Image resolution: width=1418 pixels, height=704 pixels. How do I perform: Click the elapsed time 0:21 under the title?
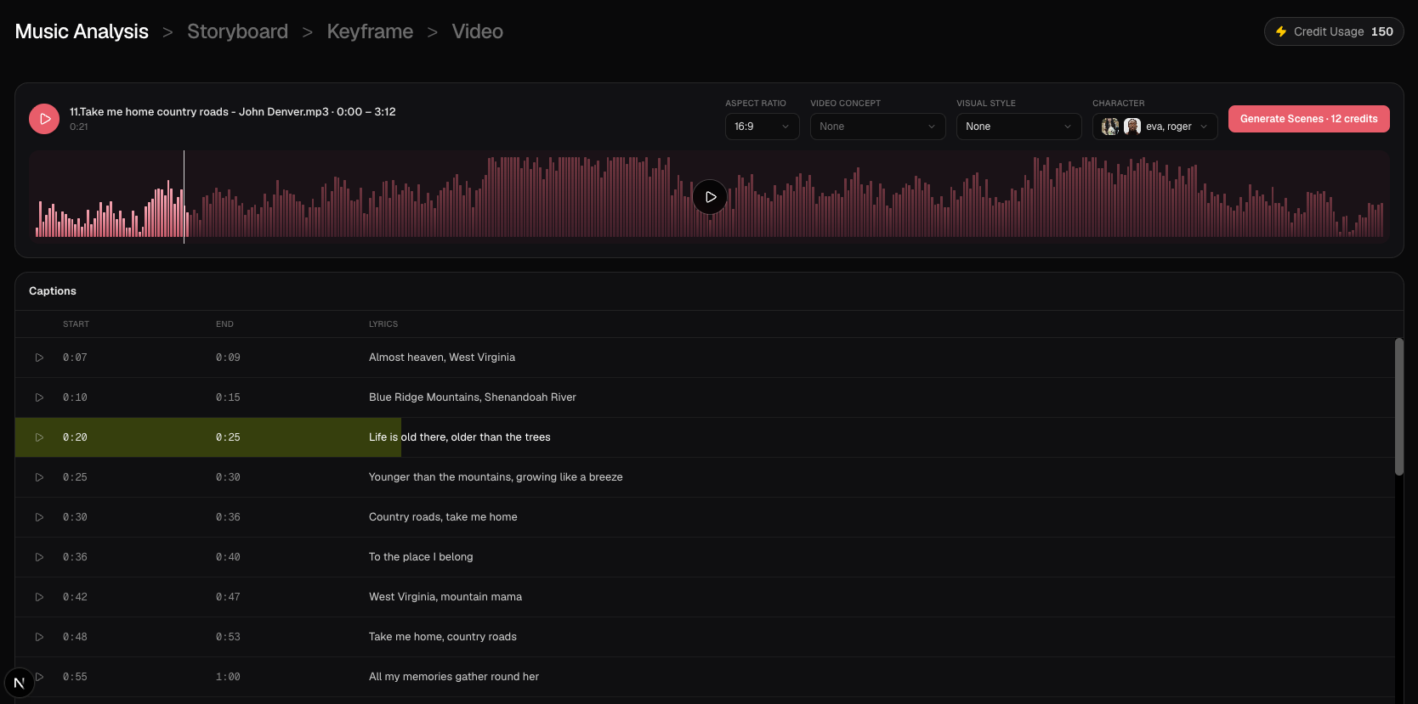(x=79, y=127)
